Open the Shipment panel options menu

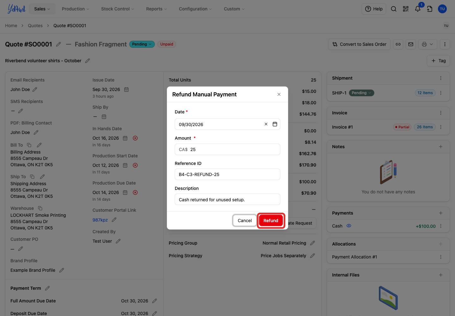(x=441, y=78)
